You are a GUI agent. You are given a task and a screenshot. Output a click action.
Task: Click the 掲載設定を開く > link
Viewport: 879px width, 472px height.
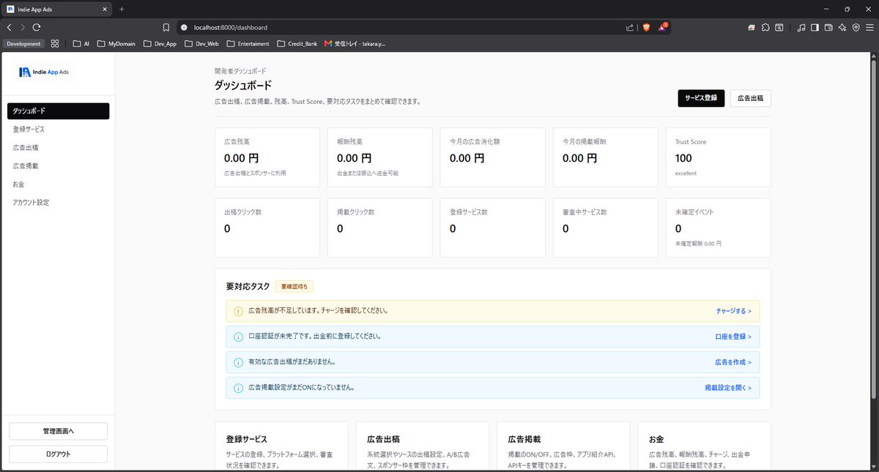728,388
